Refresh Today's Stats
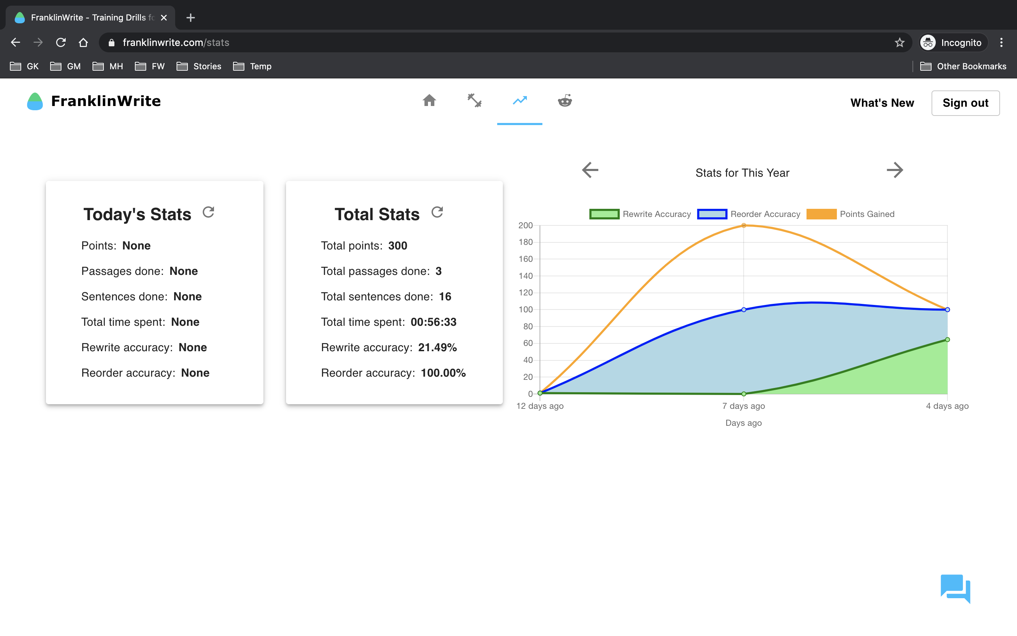Screen dimensions: 1017x636 208,212
